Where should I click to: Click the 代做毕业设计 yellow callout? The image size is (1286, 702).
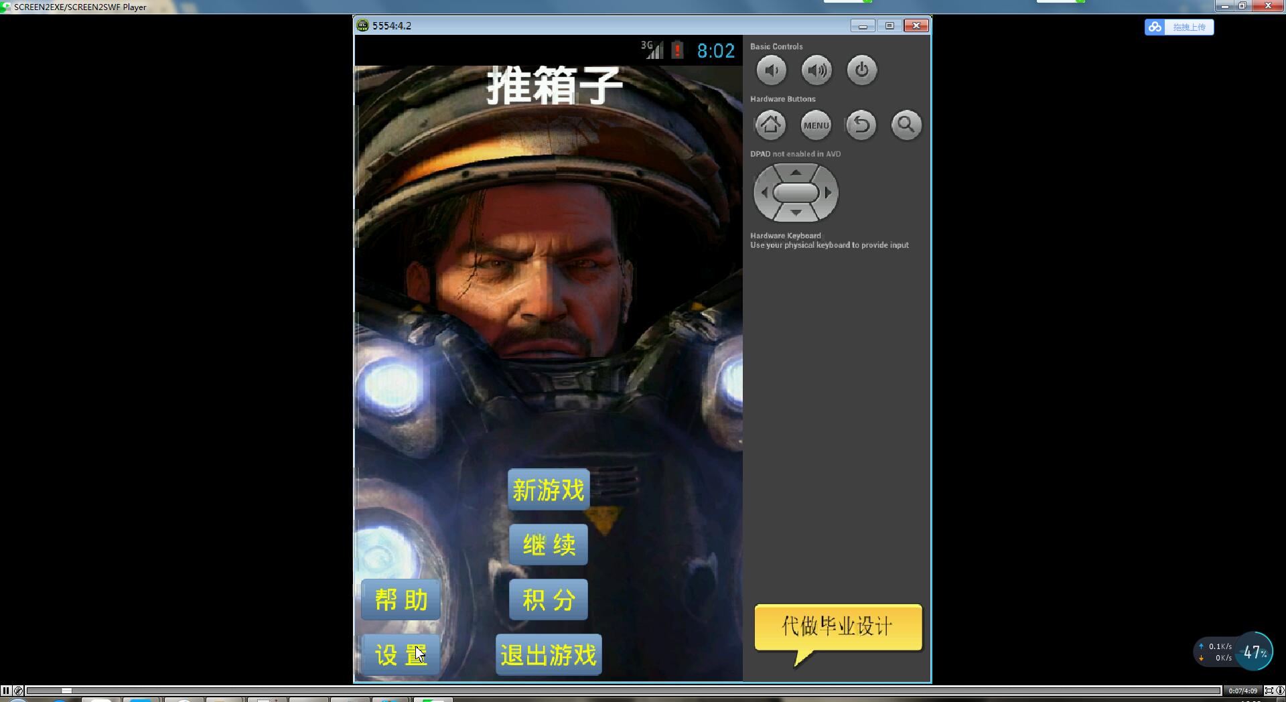838,627
